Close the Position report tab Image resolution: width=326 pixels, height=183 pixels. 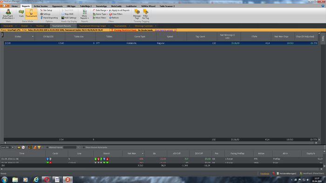click(x=47, y=26)
